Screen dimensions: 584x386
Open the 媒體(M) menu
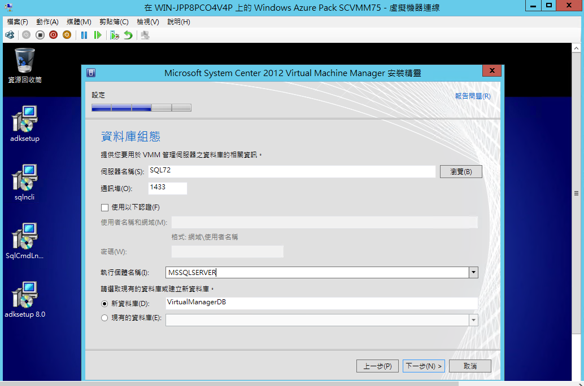click(79, 22)
